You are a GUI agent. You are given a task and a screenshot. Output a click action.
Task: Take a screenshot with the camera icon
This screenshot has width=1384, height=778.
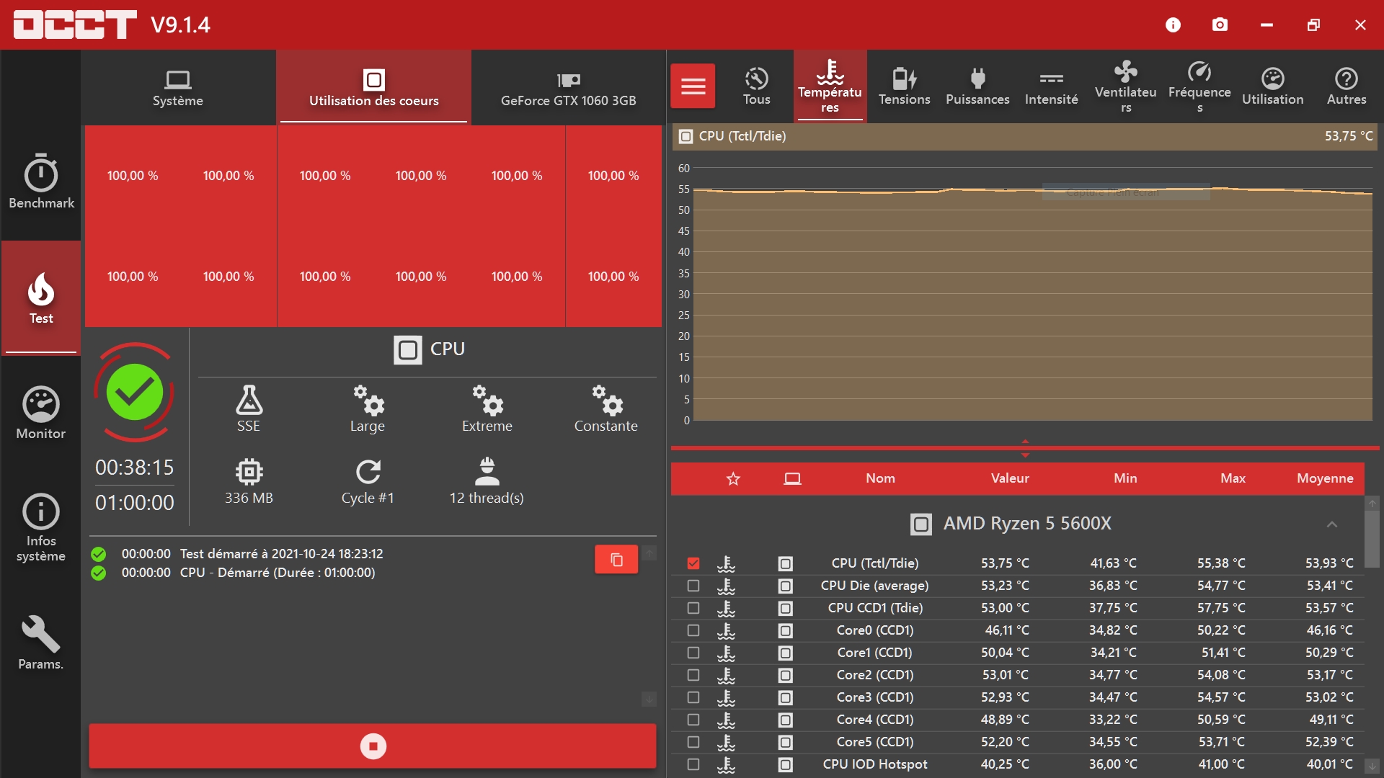[x=1220, y=25]
